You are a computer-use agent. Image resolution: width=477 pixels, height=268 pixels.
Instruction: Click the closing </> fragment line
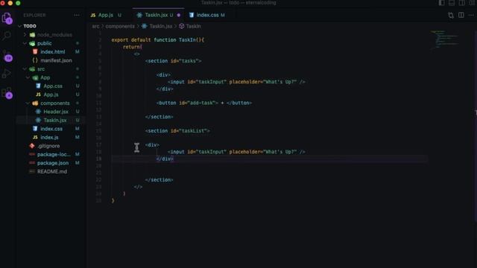click(138, 187)
